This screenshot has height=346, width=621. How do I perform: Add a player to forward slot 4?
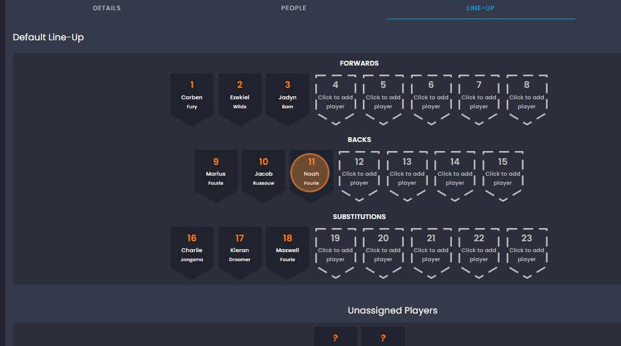(x=335, y=99)
